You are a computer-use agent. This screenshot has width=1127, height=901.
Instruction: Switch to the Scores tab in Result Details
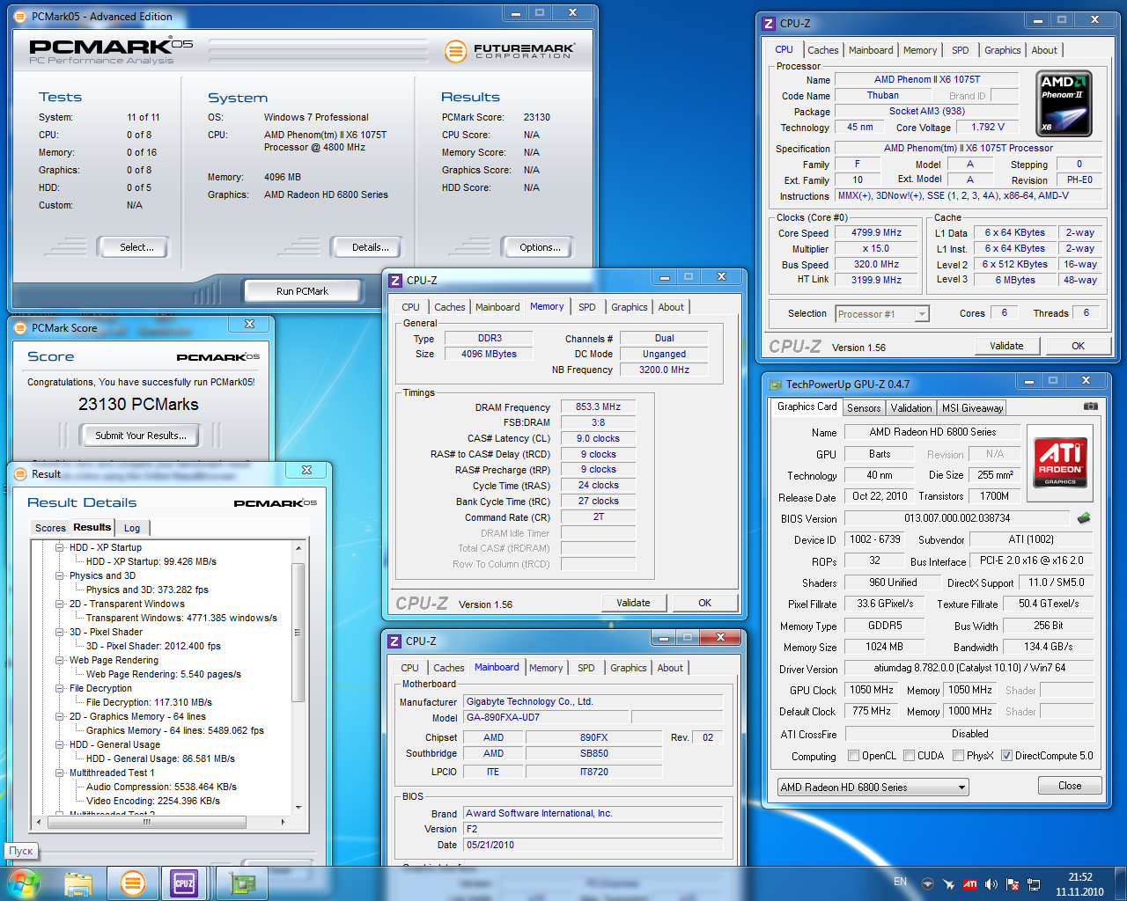50,528
